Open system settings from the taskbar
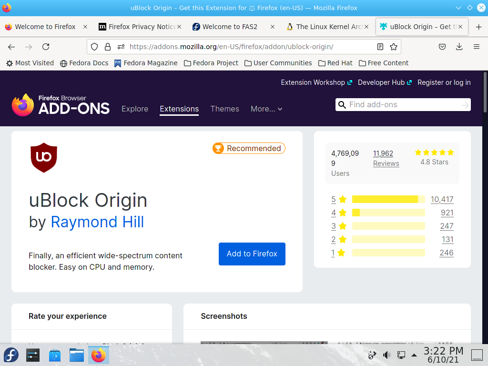The image size is (488, 366). [33, 355]
